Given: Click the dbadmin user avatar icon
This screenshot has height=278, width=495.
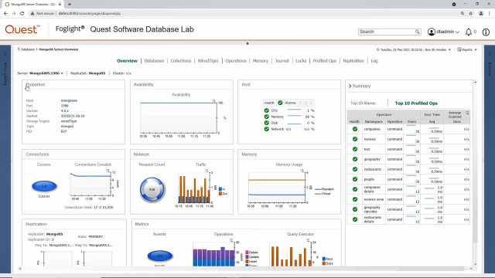Looking at the screenshot, I should click(432, 32).
